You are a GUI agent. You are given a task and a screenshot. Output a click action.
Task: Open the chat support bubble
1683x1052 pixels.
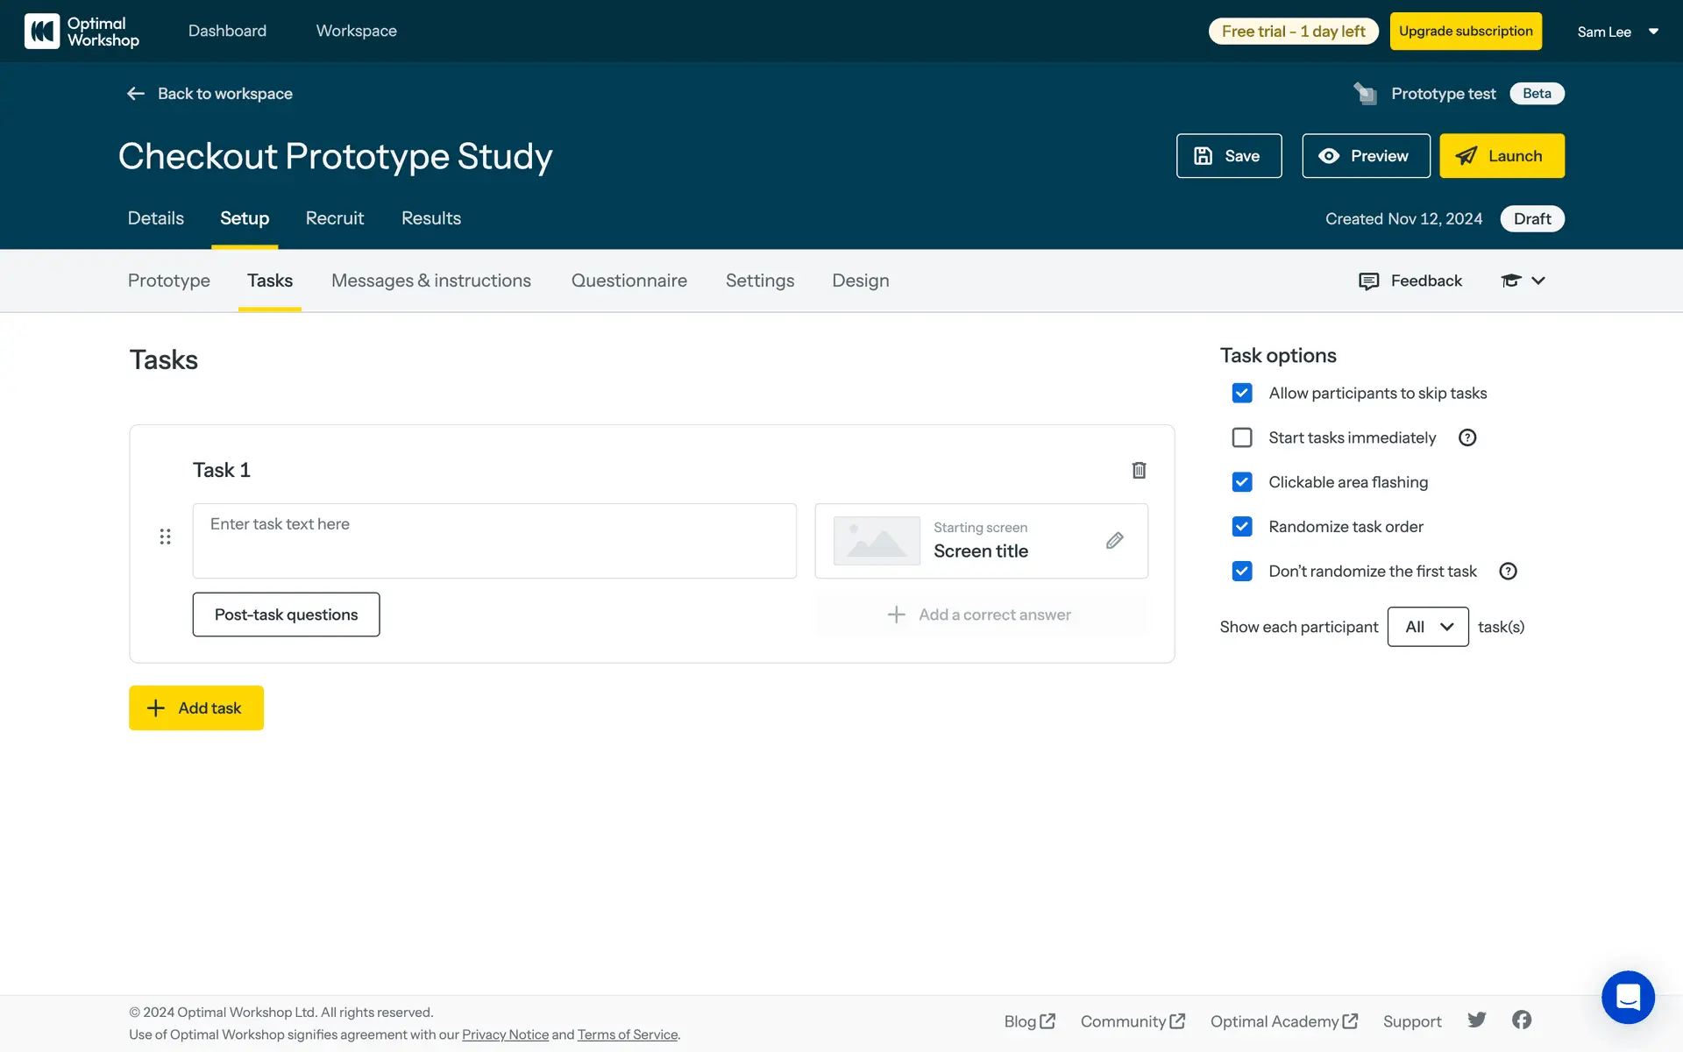click(x=1627, y=997)
